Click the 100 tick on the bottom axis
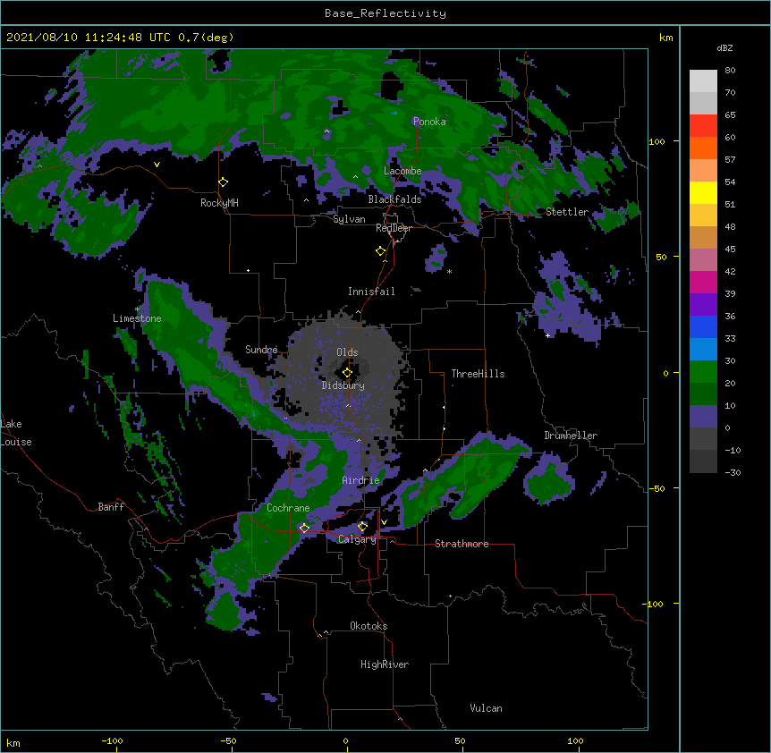The width and height of the screenshot is (771, 753). coord(575,740)
